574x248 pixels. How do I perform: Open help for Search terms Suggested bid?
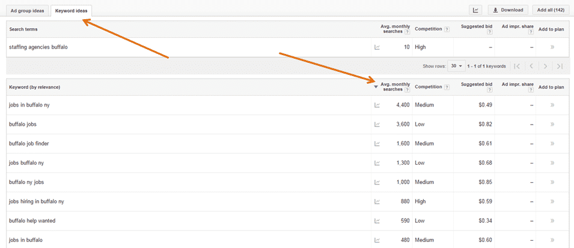[x=490, y=32]
